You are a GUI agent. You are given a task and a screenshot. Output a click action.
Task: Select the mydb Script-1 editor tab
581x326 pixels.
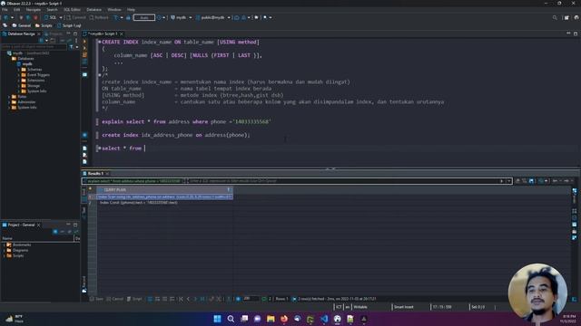tap(103, 34)
